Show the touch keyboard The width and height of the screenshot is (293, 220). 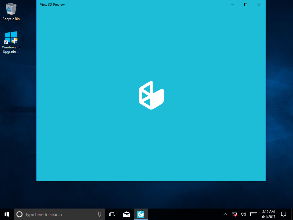[x=253, y=214]
